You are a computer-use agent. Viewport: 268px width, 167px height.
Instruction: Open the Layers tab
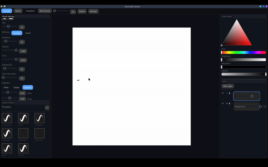pyautogui.click(x=224, y=81)
